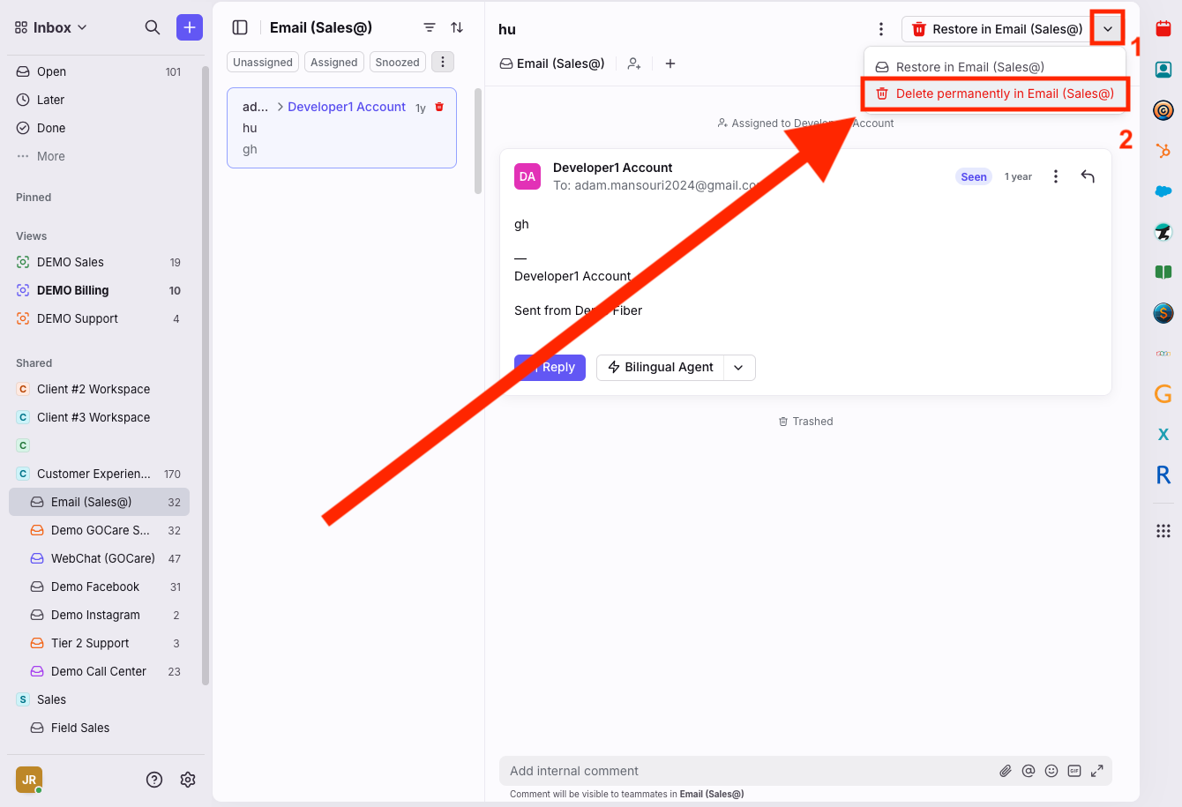1182x807 pixels.
Task: Click the search magnifier icon
Action: pyautogui.click(x=153, y=27)
